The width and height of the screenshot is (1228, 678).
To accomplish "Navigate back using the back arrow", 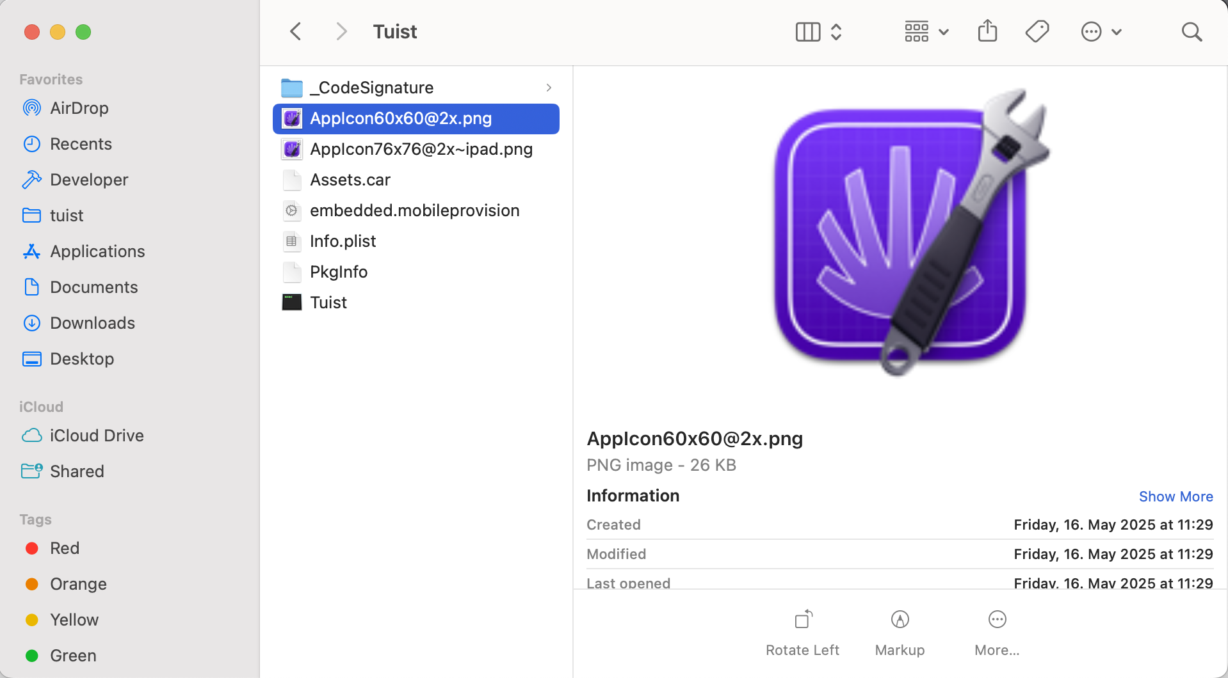I will (295, 31).
